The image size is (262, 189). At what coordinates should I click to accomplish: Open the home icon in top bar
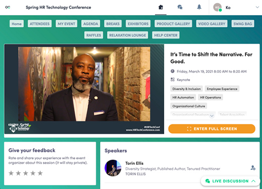161,7
